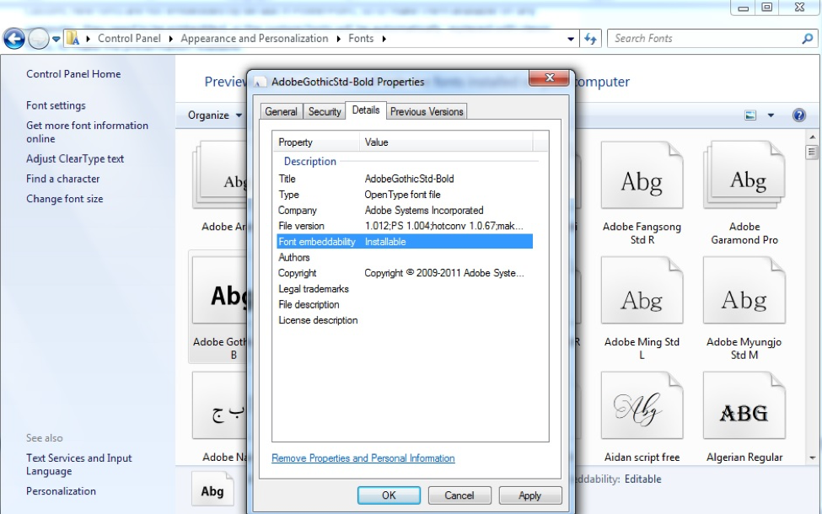
Task: Click the Cancel button
Action: 459,495
